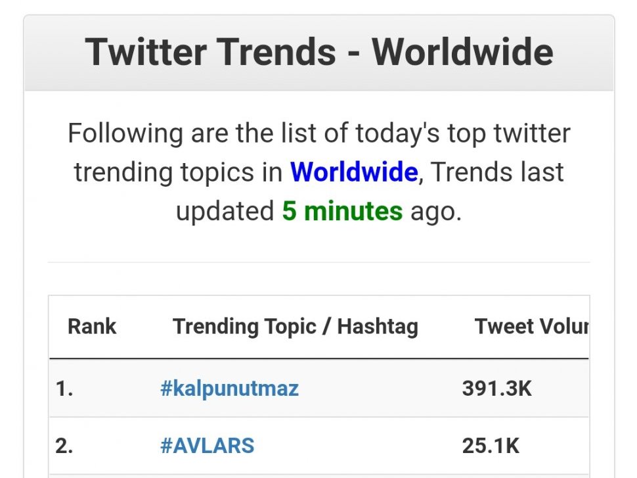Select the 25.1K tweet volume cell
The image size is (637, 478).
491,446
